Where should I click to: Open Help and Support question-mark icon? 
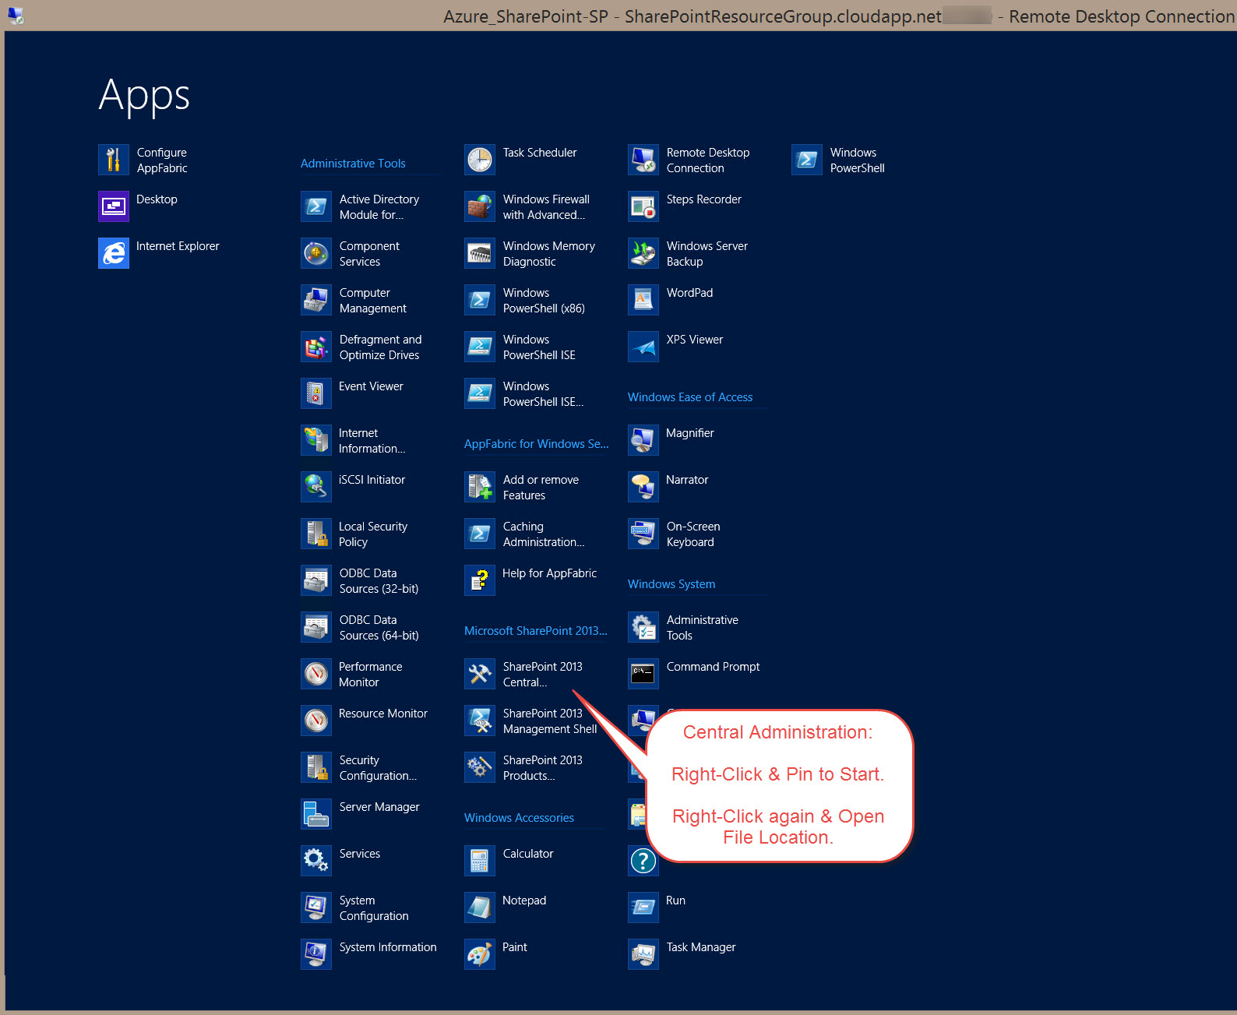[x=643, y=861]
